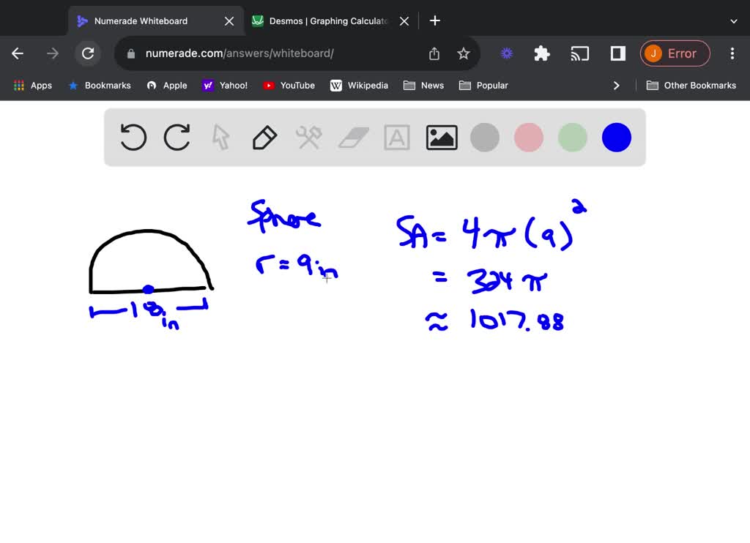Toggle the pink color swatch
The image size is (750, 543).
coord(528,137)
